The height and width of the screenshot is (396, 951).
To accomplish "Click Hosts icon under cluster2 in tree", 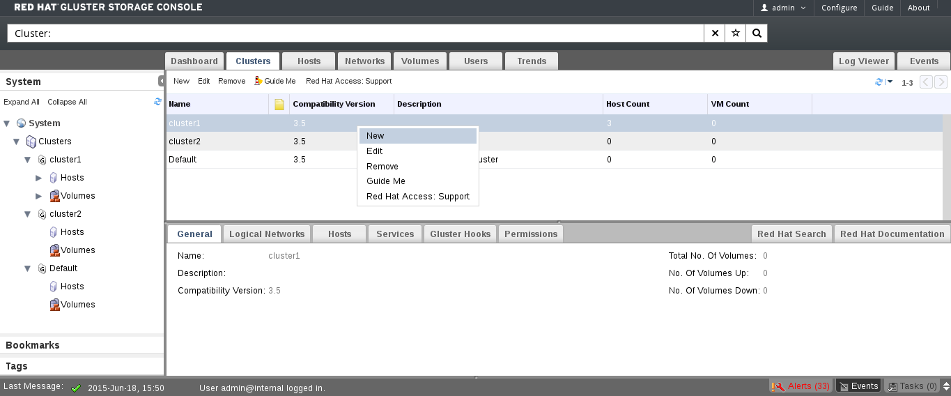I will point(54,232).
